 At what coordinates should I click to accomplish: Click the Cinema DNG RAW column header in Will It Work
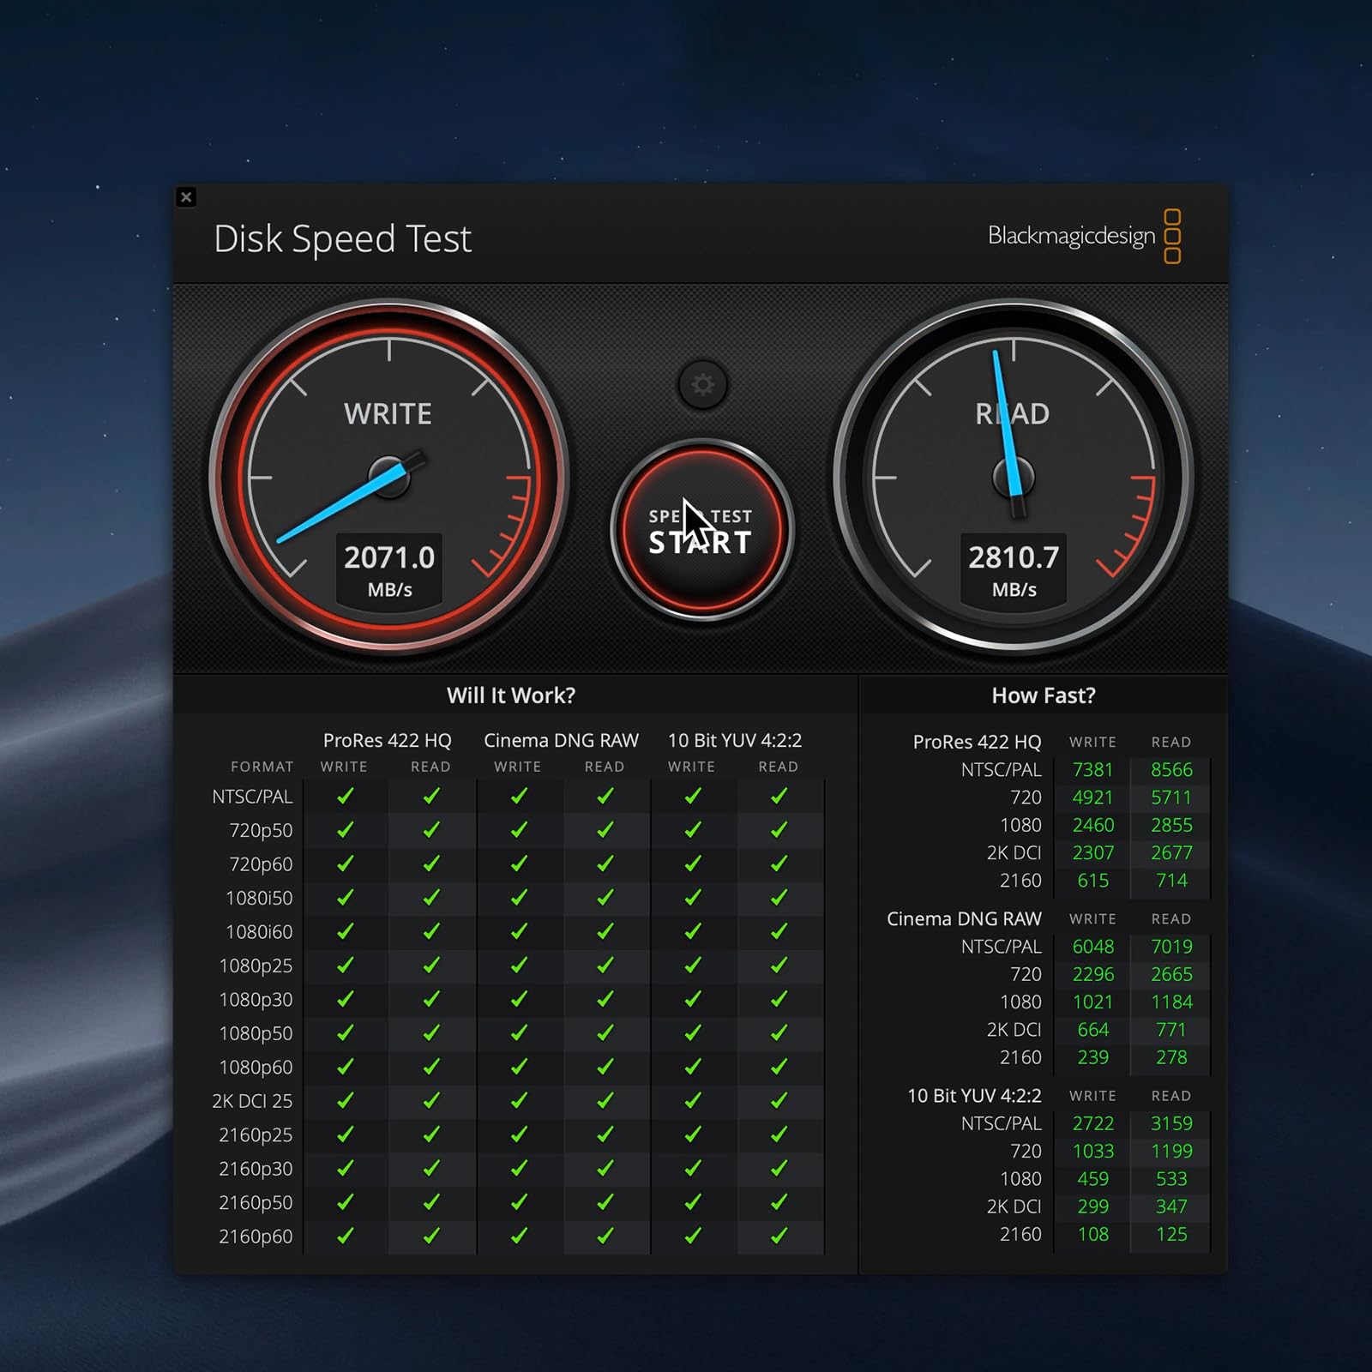tap(561, 740)
